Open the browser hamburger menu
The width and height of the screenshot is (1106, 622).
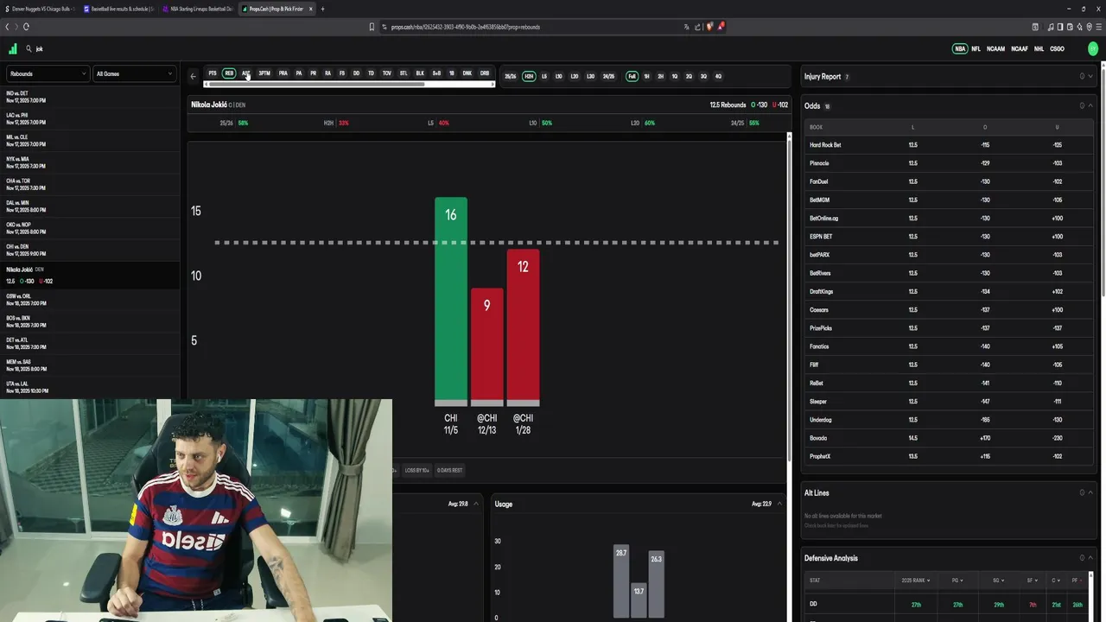pos(1098,27)
